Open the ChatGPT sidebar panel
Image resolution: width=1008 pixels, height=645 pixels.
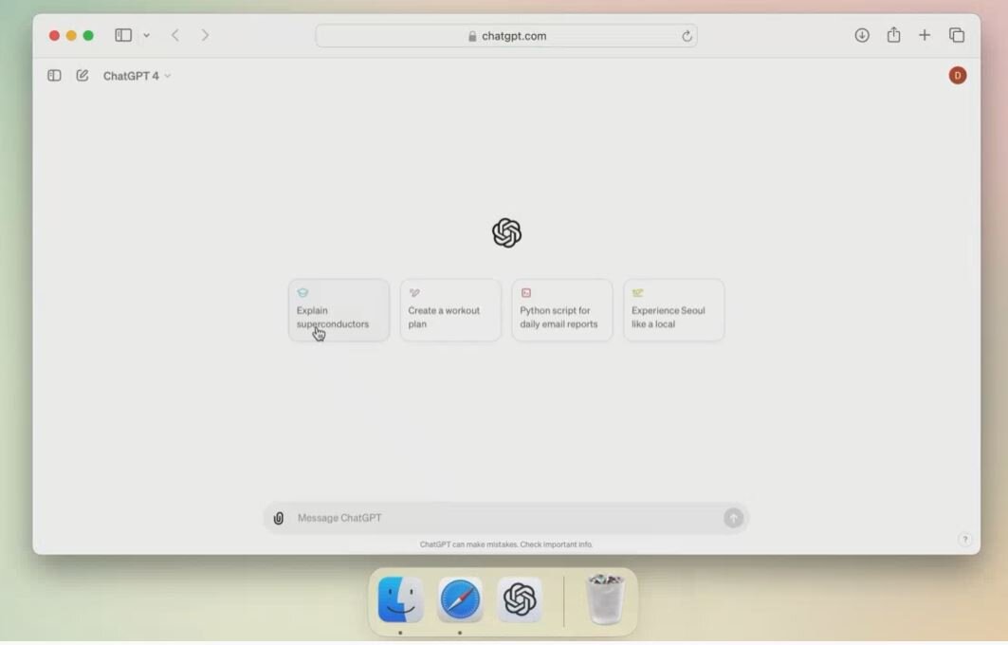[54, 76]
